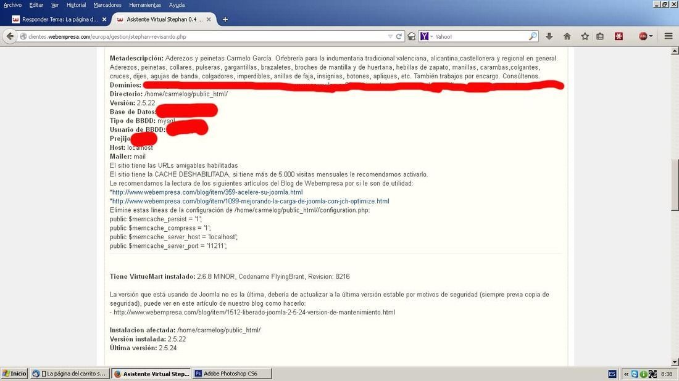This screenshot has height=381, width=679.
Task: Open the jch-optimize blog link
Action: [250, 201]
